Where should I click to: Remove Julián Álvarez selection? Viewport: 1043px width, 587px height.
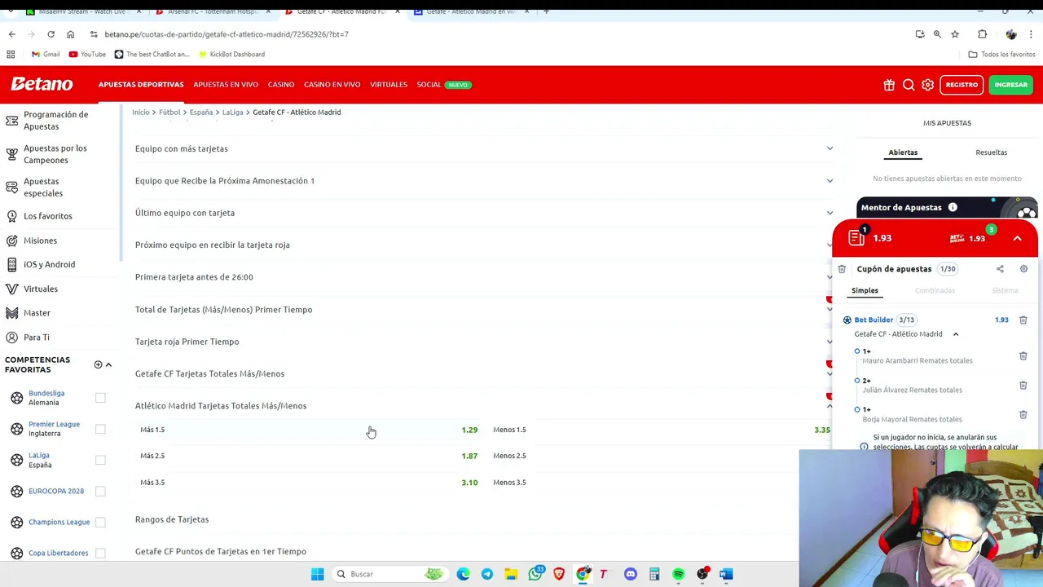[1023, 386]
